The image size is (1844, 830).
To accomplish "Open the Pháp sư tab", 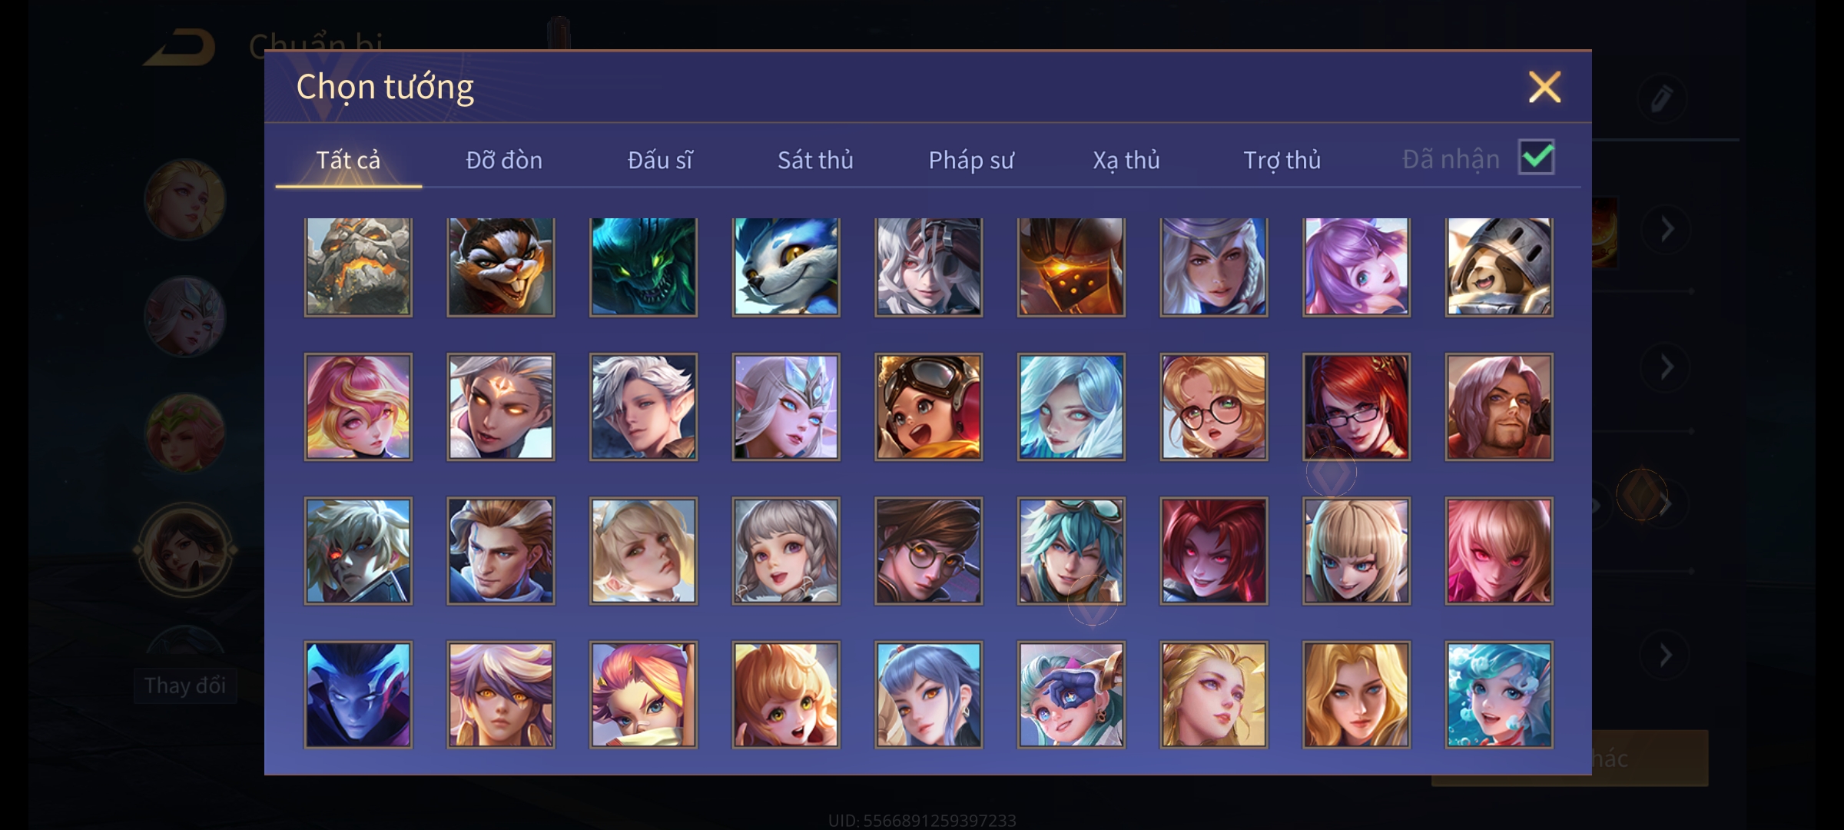I will (x=971, y=160).
